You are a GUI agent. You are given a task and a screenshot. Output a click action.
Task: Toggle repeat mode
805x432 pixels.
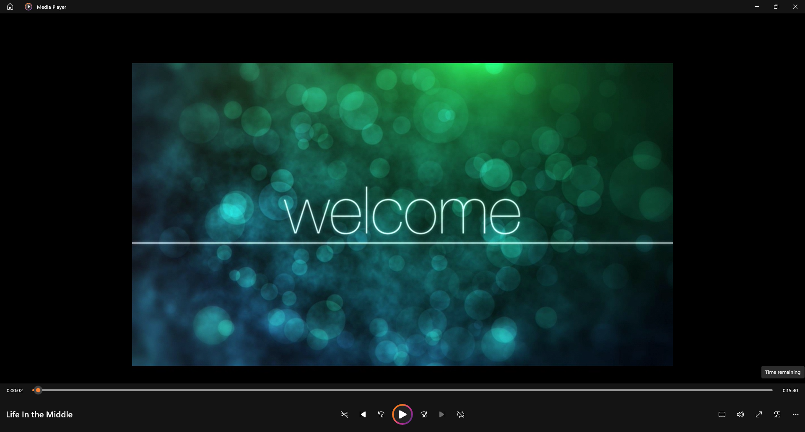[x=461, y=414]
